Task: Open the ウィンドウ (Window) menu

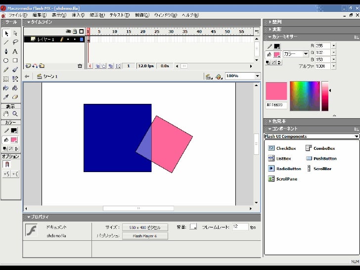Action: [165, 15]
